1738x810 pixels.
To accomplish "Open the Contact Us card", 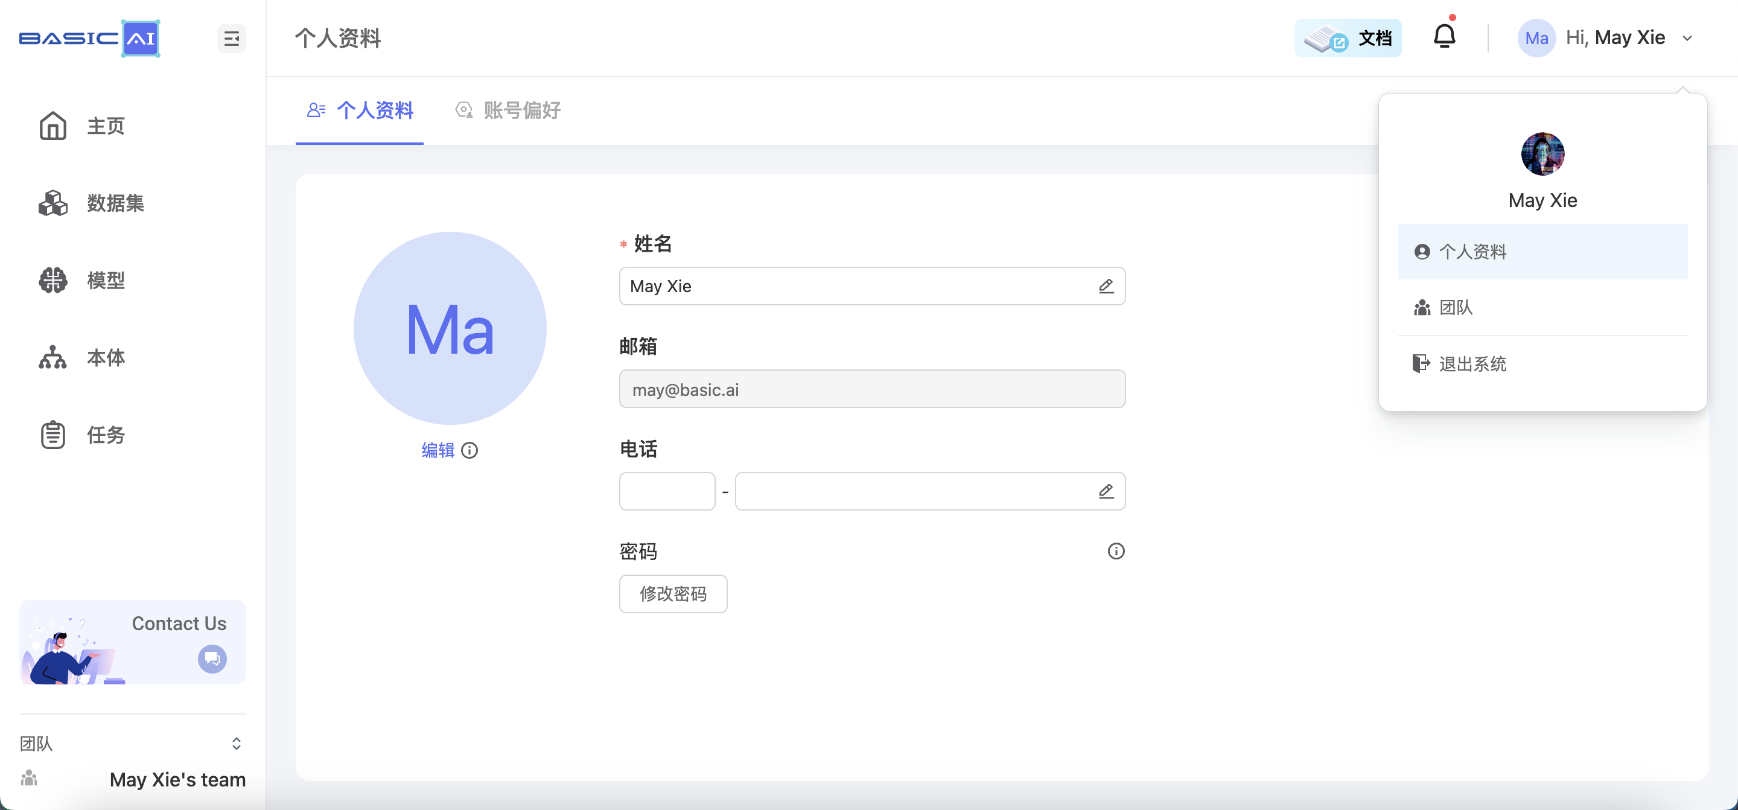I will pyautogui.click(x=132, y=642).
